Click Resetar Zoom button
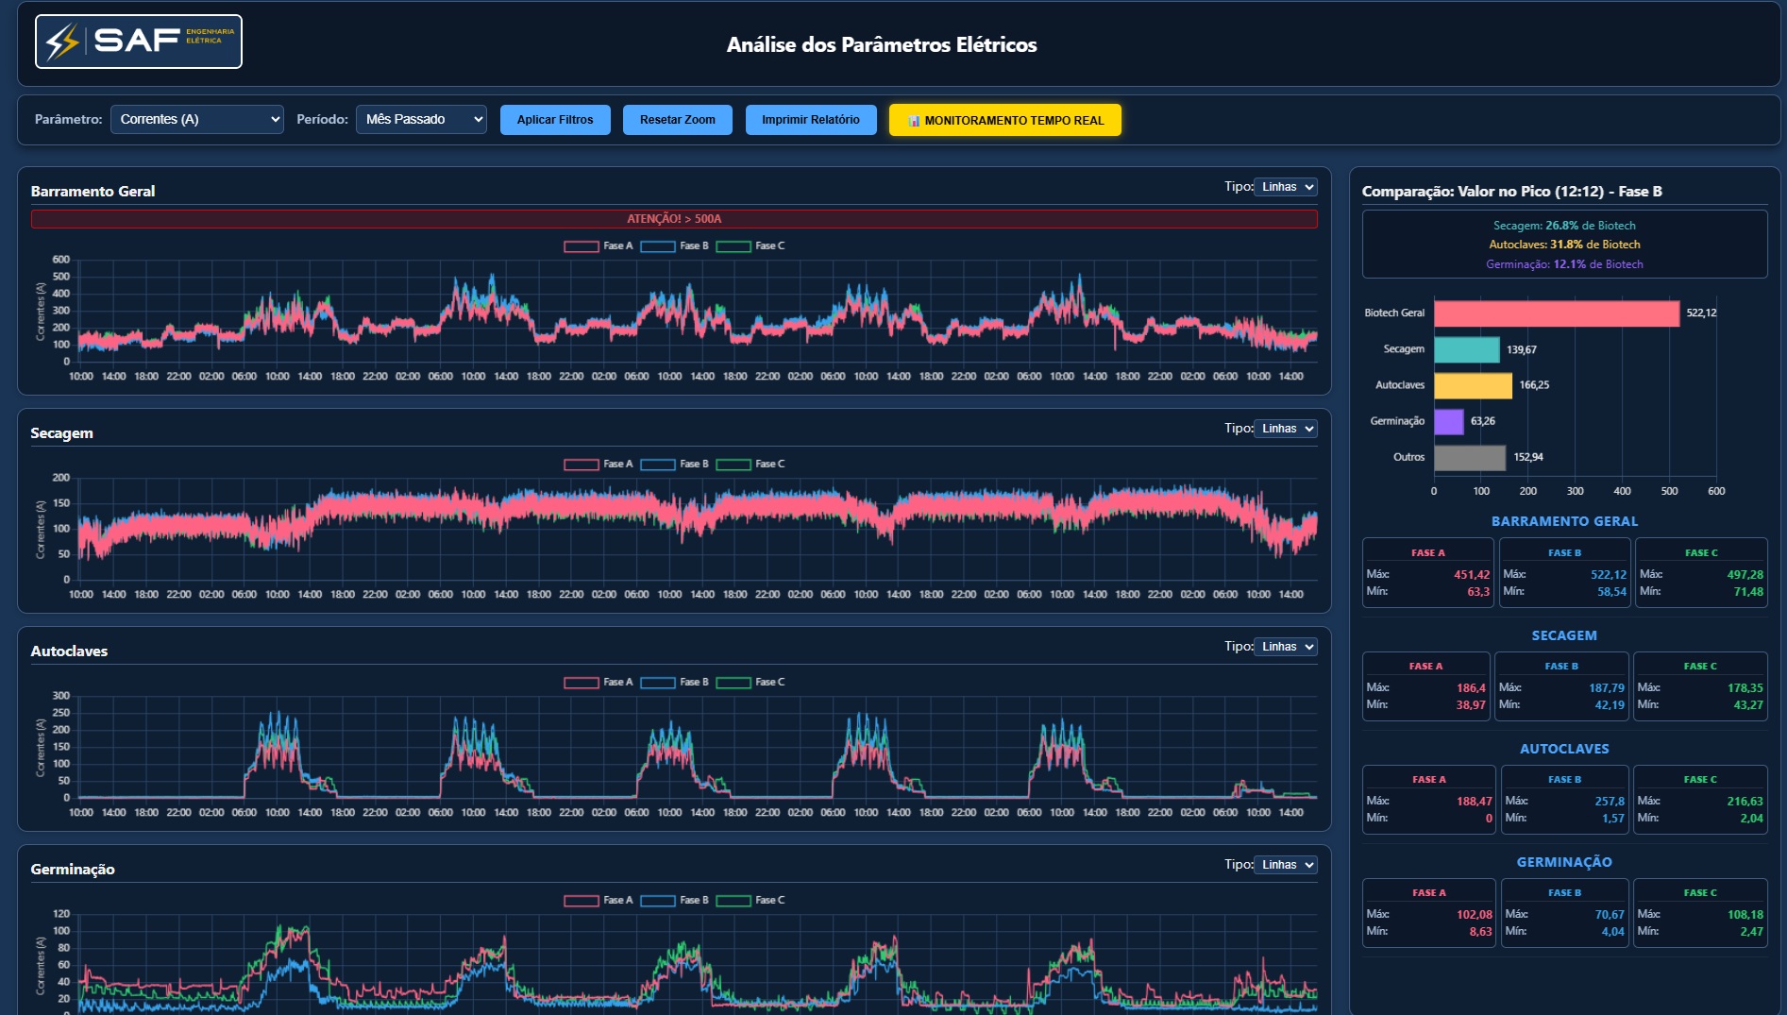This screenshot has height=1015, width=1787. coord(678,120)
